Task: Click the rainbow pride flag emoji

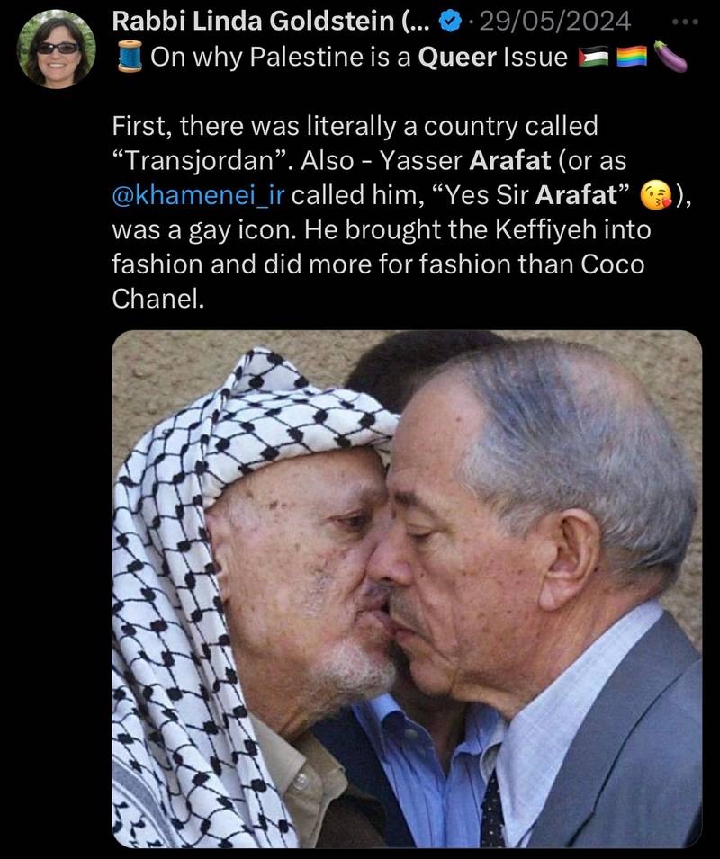Action: click(633, 58)
